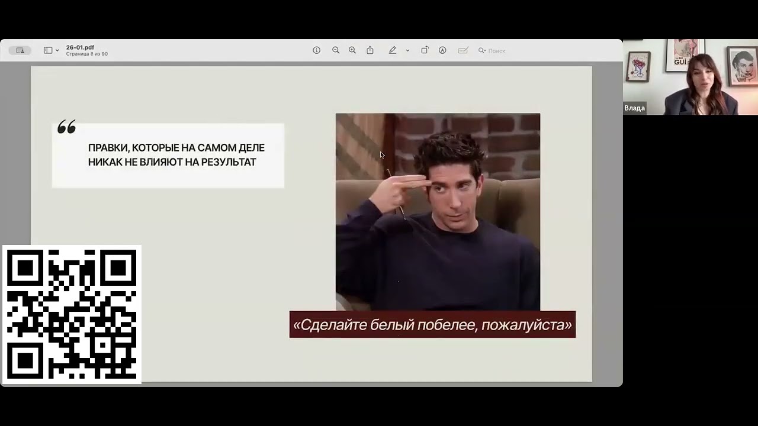Zoom in with the plus magnifier
This screenshot has width=758, height=426.
point(352,50)
